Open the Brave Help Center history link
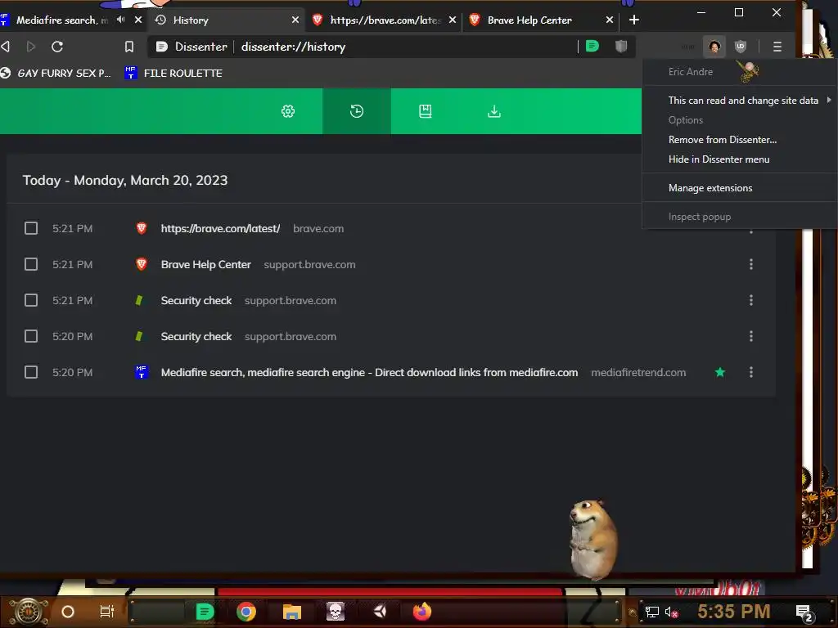 coord(205,264)
